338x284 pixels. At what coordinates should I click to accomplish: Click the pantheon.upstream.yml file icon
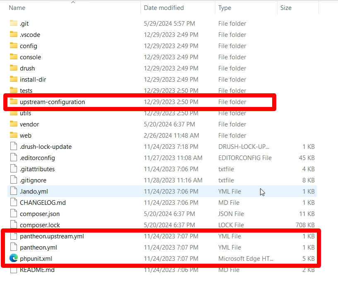[14, 236]
